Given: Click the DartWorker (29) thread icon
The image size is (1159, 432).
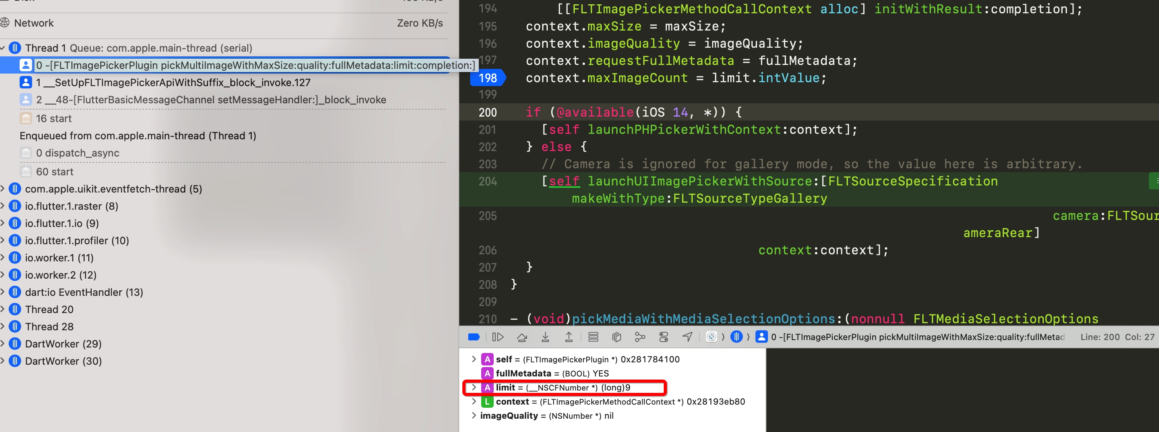Looking at the screenshot, I should tap(15, 344).
